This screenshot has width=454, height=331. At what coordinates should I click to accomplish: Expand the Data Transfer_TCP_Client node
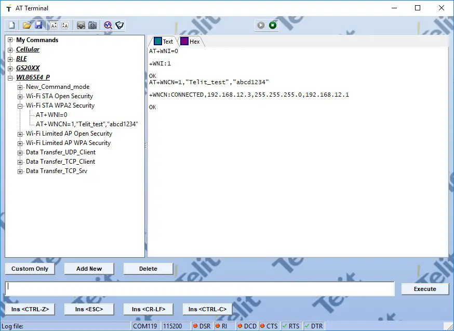click(20, 162)
